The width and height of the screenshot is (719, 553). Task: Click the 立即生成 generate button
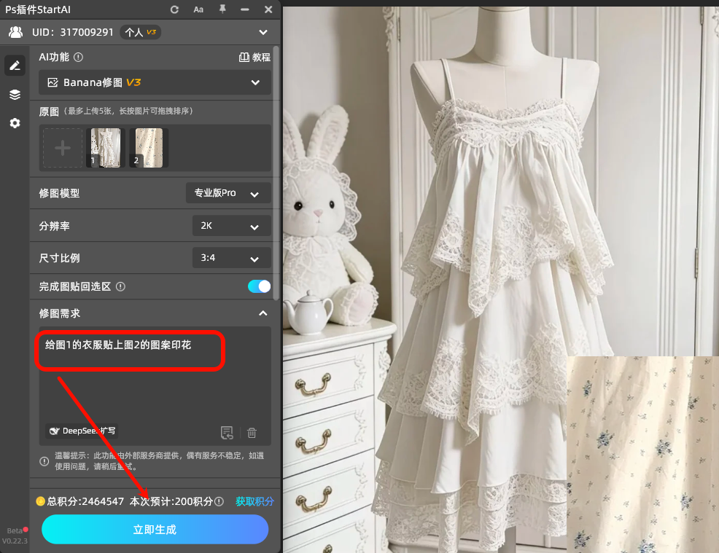pos(154,530)
